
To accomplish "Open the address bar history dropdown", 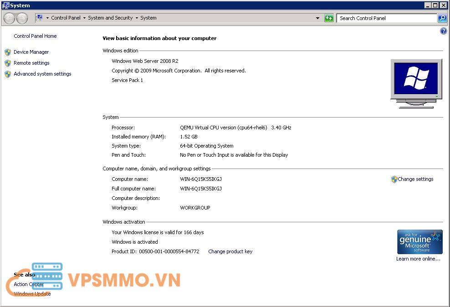I will [317, 18].
